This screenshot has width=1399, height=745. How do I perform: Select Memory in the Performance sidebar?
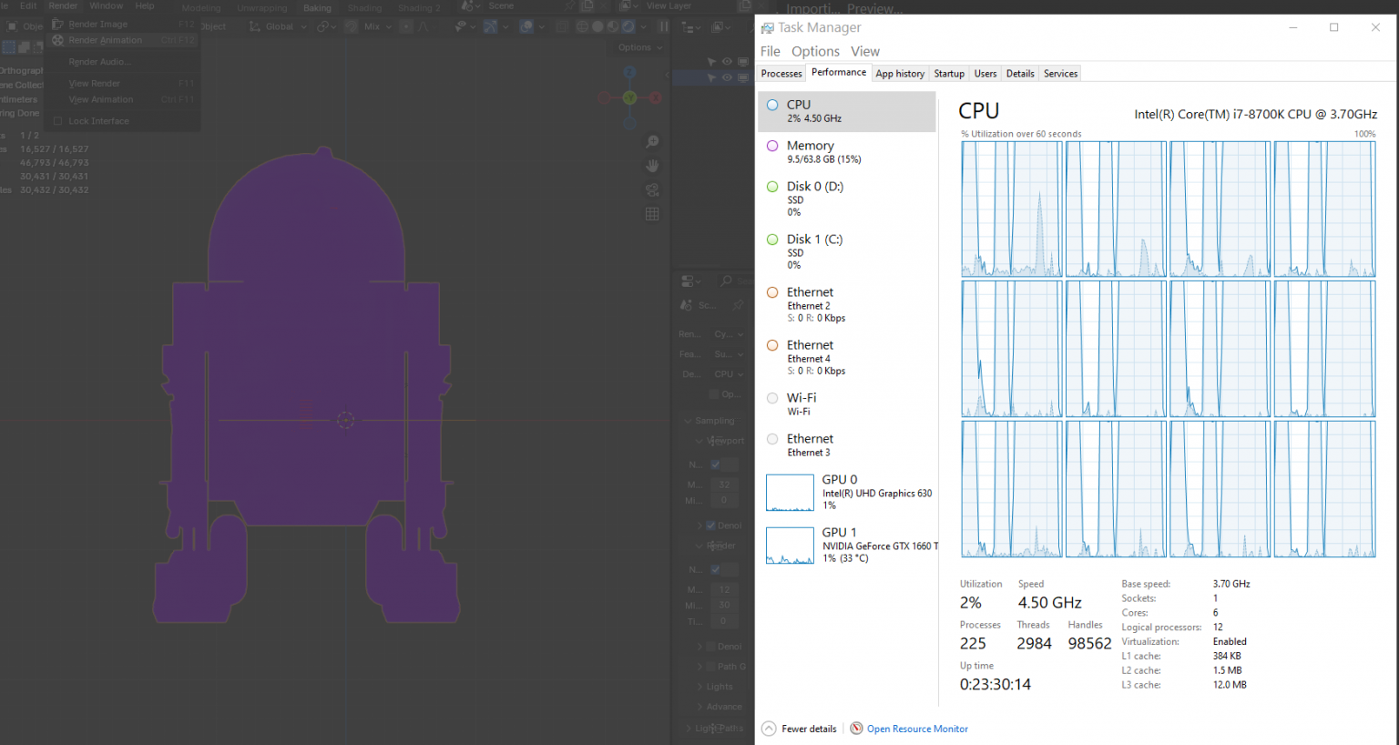coord(809,151)
